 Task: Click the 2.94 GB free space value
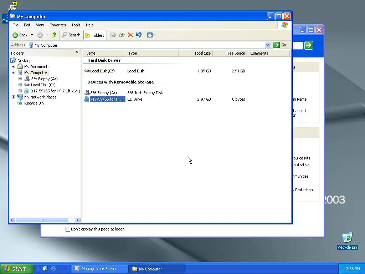click(238, 71)
